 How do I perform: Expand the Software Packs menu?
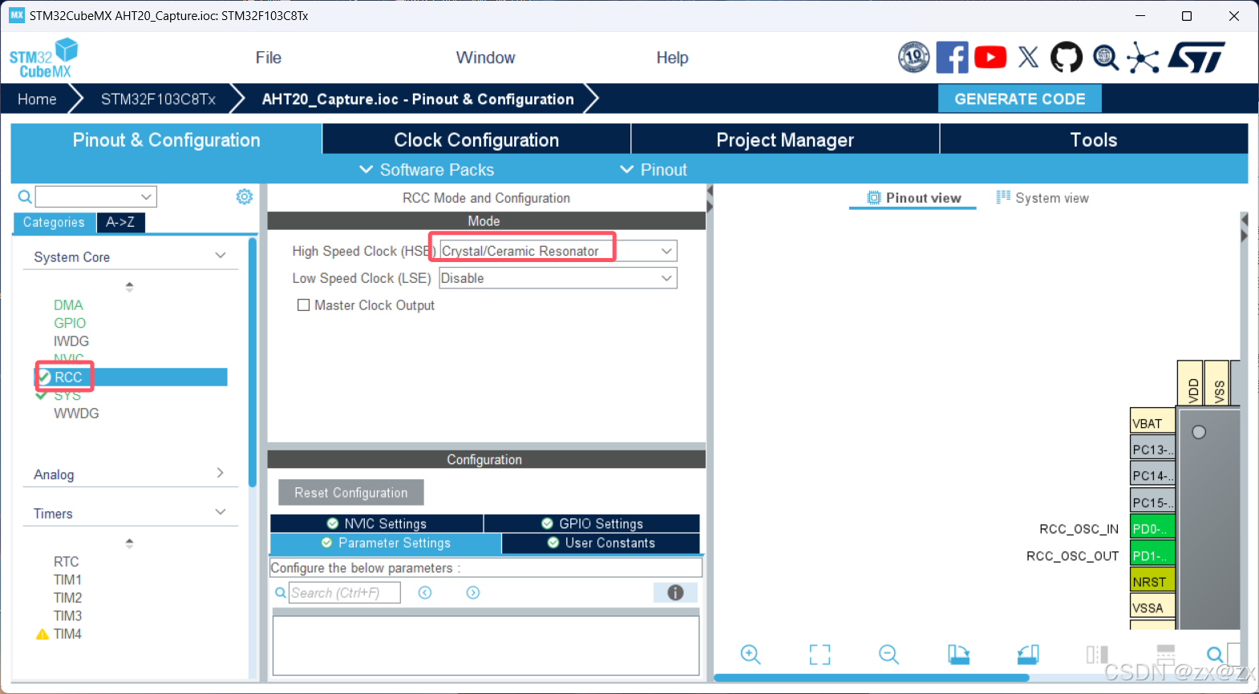point(427,170)
